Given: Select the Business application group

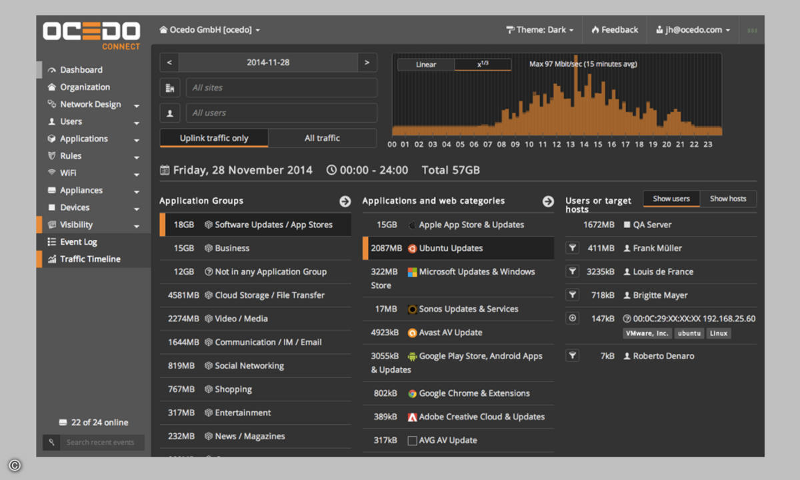Looking at the screenshot, I should click(255, 248).
